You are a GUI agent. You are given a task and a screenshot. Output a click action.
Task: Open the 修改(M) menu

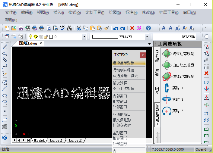point(148,13)
